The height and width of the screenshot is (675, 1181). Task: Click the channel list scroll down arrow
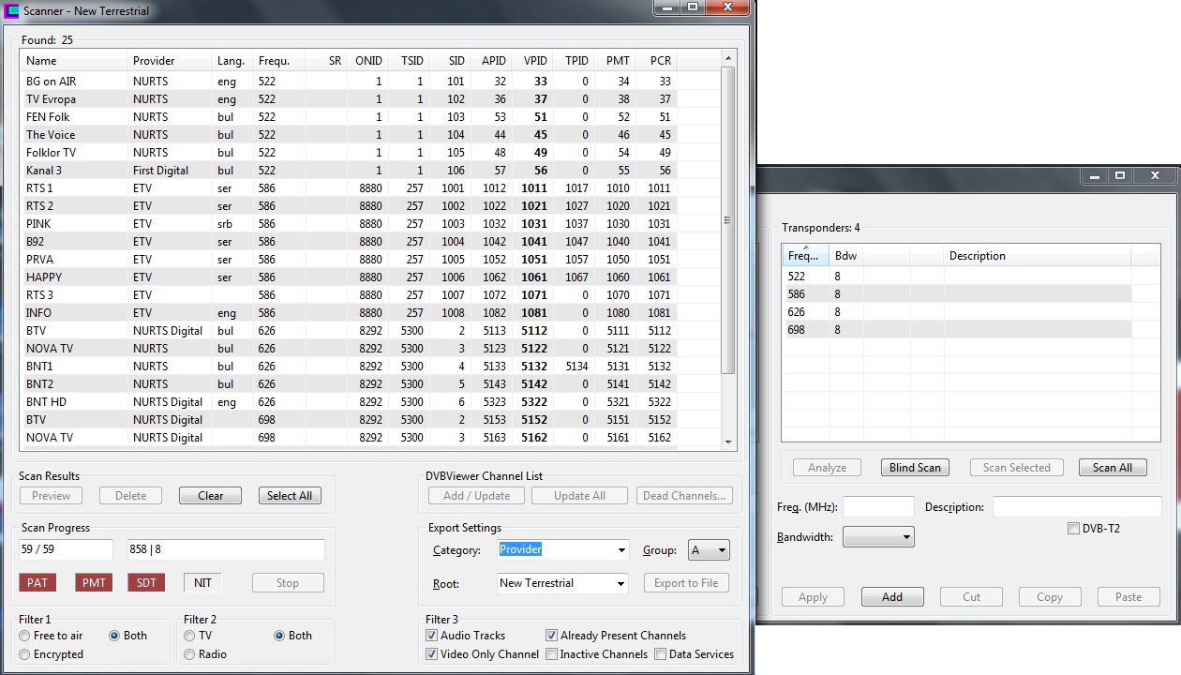tap(728, 442)
